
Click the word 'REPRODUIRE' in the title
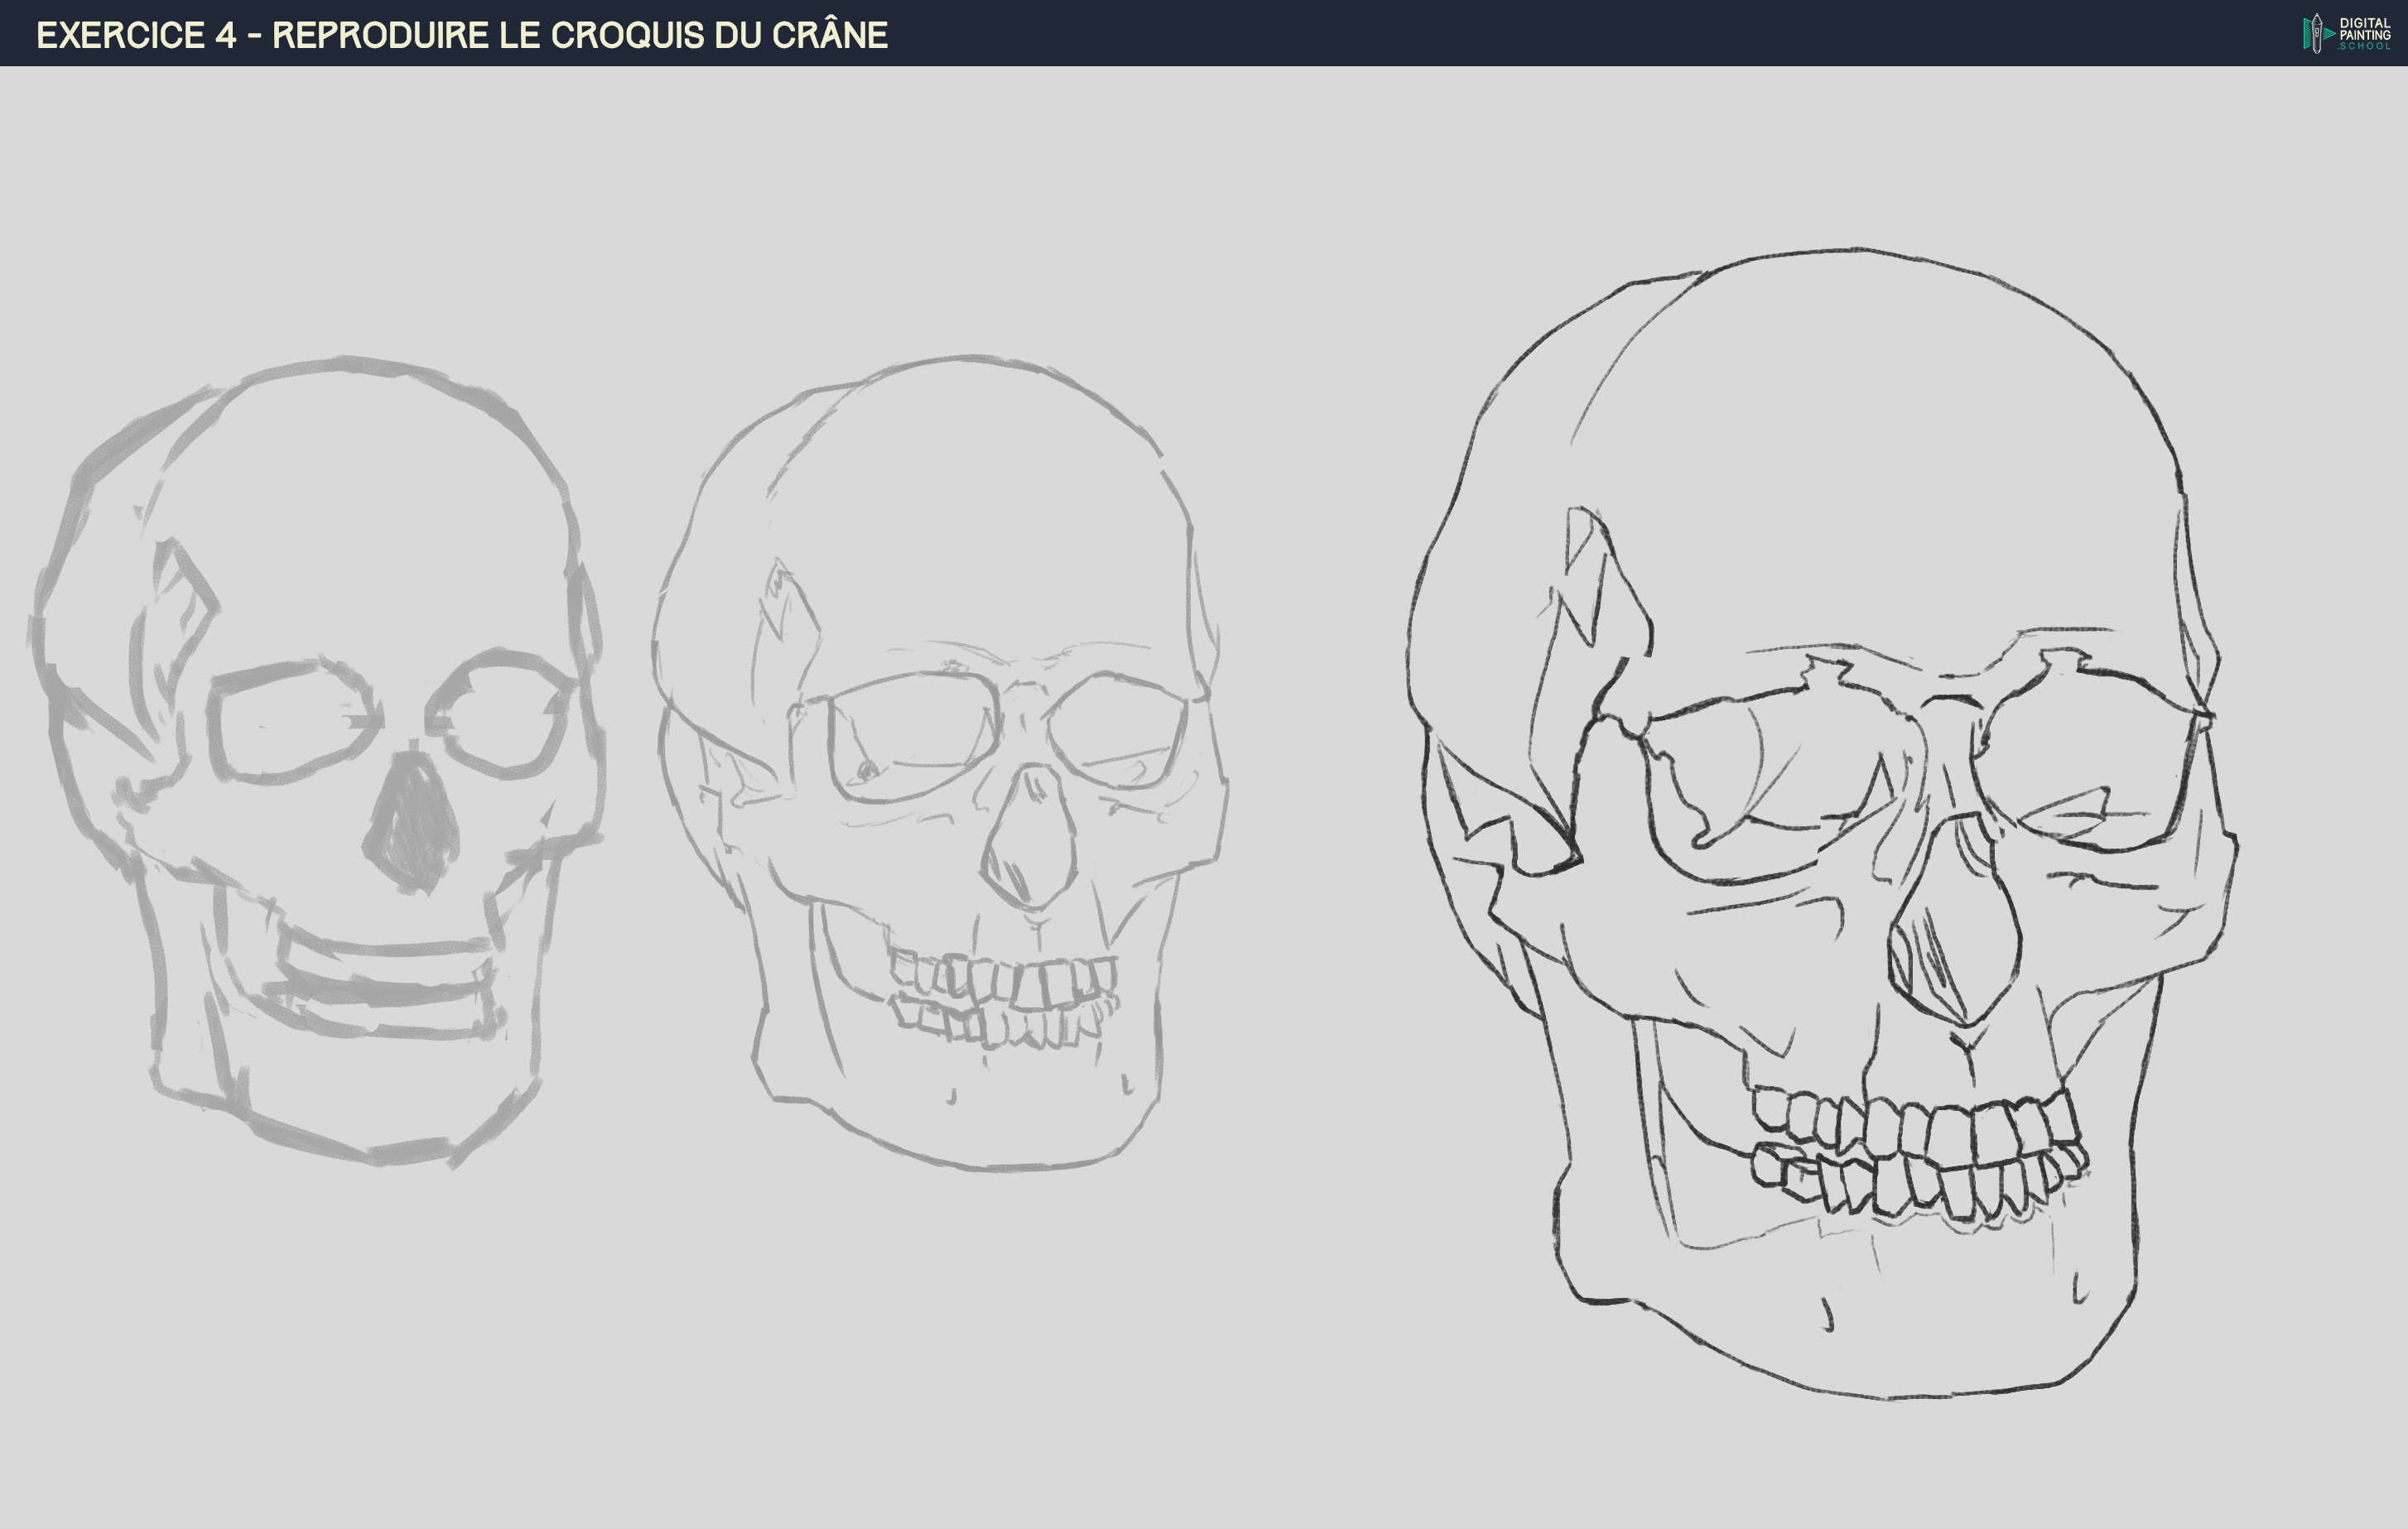(x=381, y=35)
